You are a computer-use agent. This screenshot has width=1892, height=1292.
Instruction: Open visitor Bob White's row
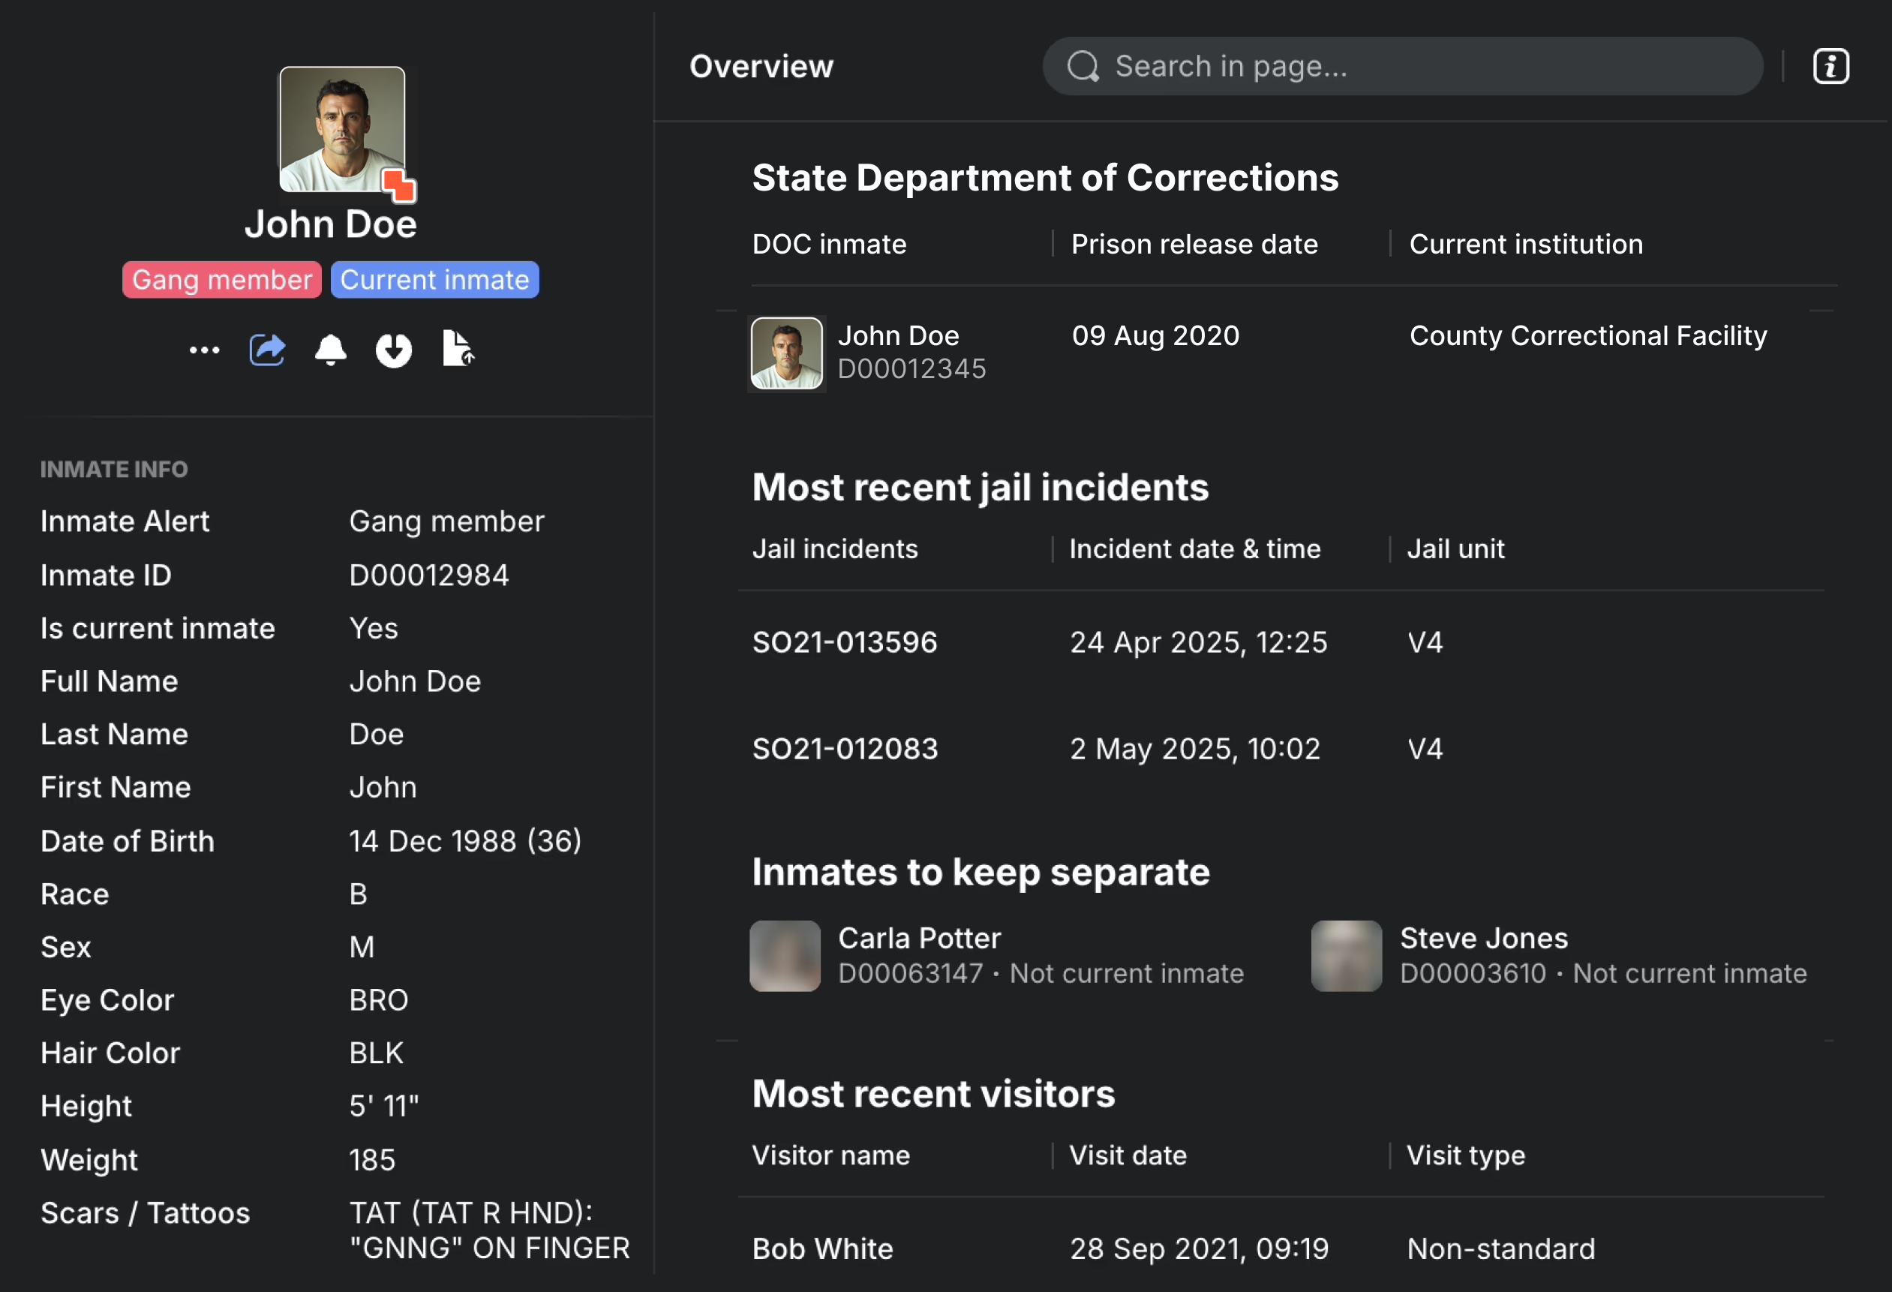coord(822,1248)
